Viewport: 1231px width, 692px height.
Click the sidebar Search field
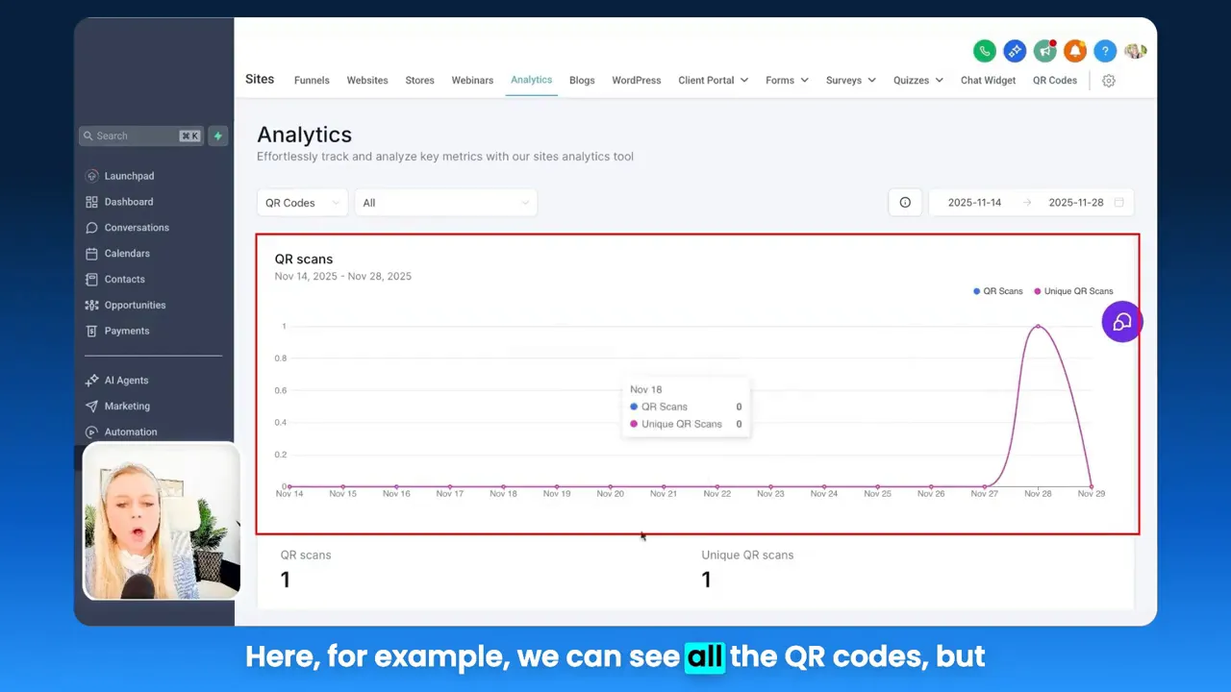pyautogui.click(x=140, y=136)
